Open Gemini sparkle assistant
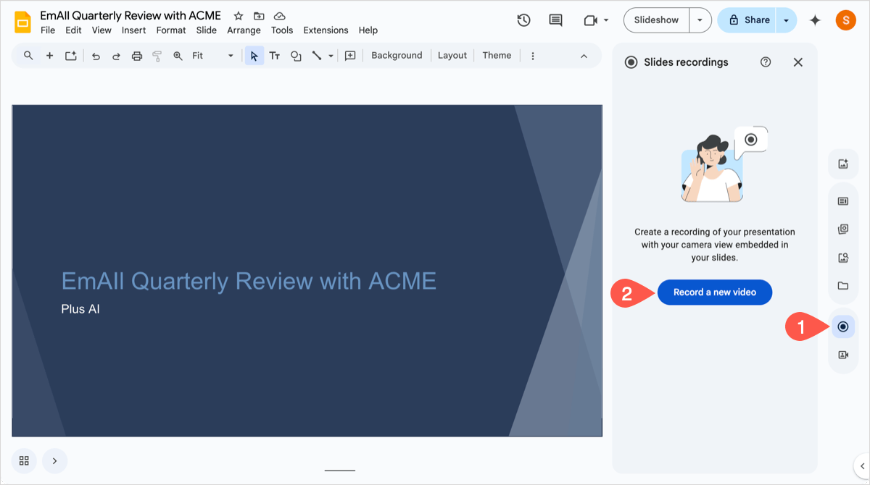870x485 pixels. 815,20
